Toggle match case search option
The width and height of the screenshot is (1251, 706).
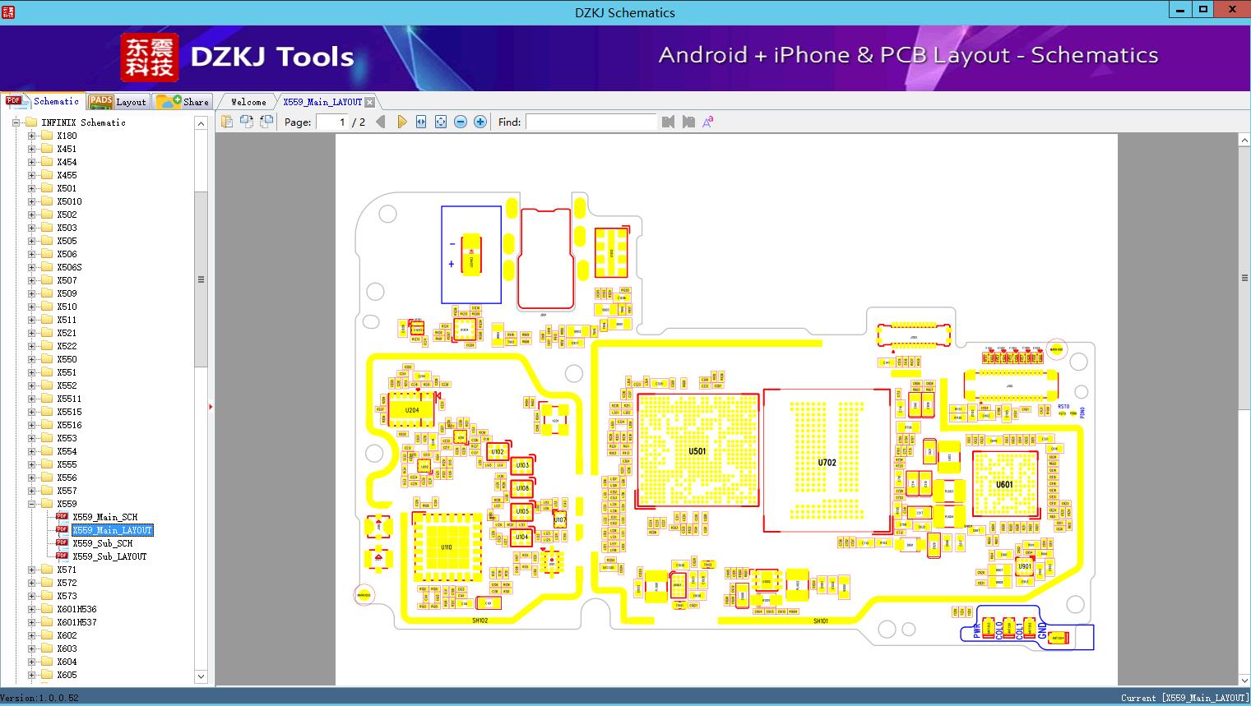(x=708, y=122)
